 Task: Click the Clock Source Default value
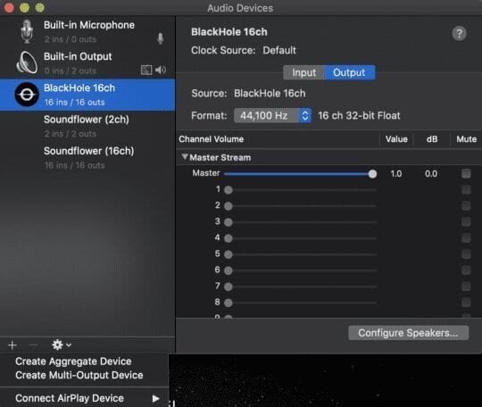(x=279, y=50)
